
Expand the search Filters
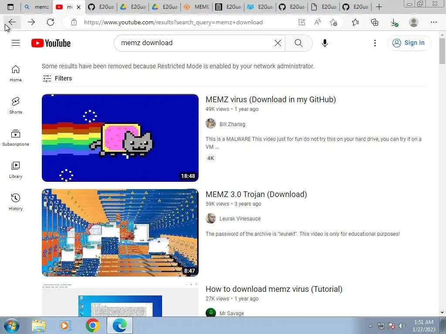(57, 78)
